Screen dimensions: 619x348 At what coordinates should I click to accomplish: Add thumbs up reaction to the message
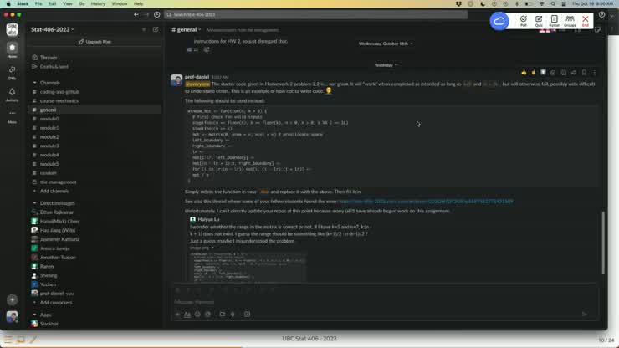click(524, 73)
